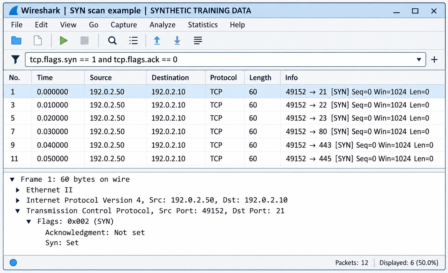Viewport: 448px width, 273px height.
Task: Select packet row with port 445 SYN
Action: click(x=224, y=159)
